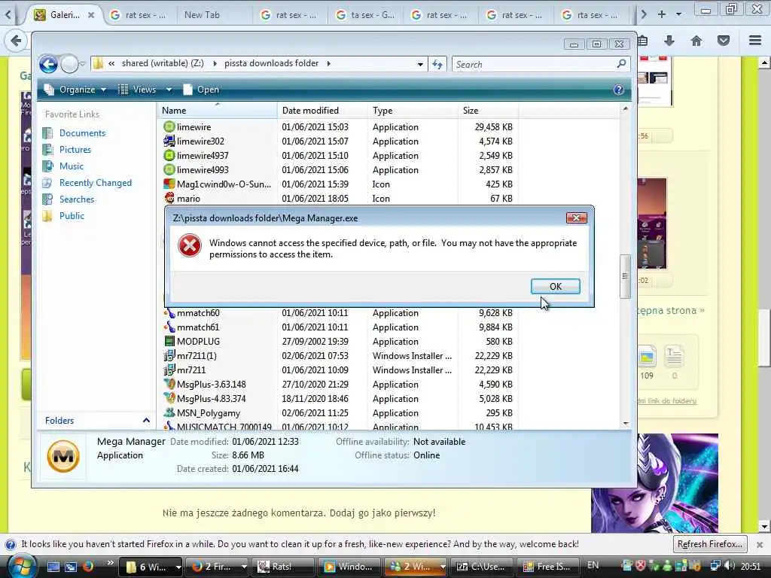Sort files by Date modified column
This screenshot has height=578, width=771.
322,111
